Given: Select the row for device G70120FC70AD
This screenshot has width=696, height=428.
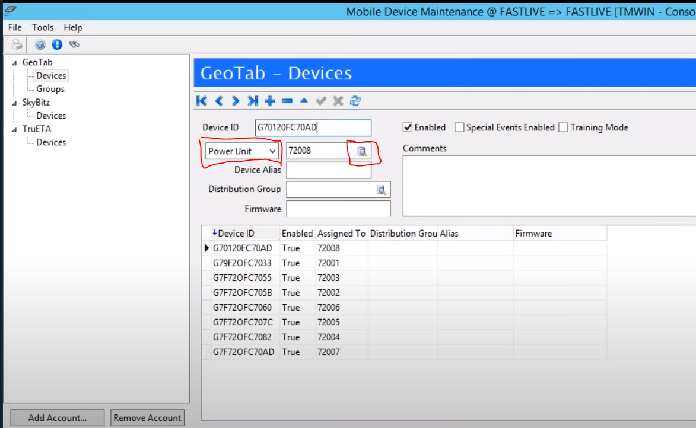Looking at the screenshot, I should 405,248.
